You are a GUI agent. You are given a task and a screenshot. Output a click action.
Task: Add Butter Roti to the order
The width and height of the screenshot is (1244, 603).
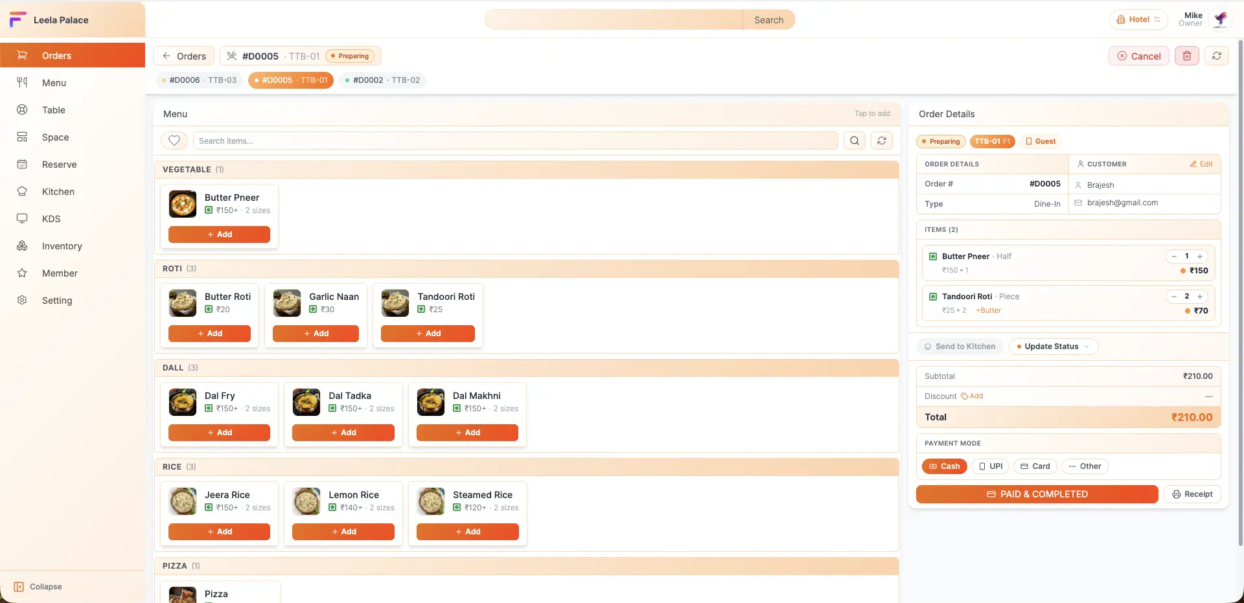209,333
